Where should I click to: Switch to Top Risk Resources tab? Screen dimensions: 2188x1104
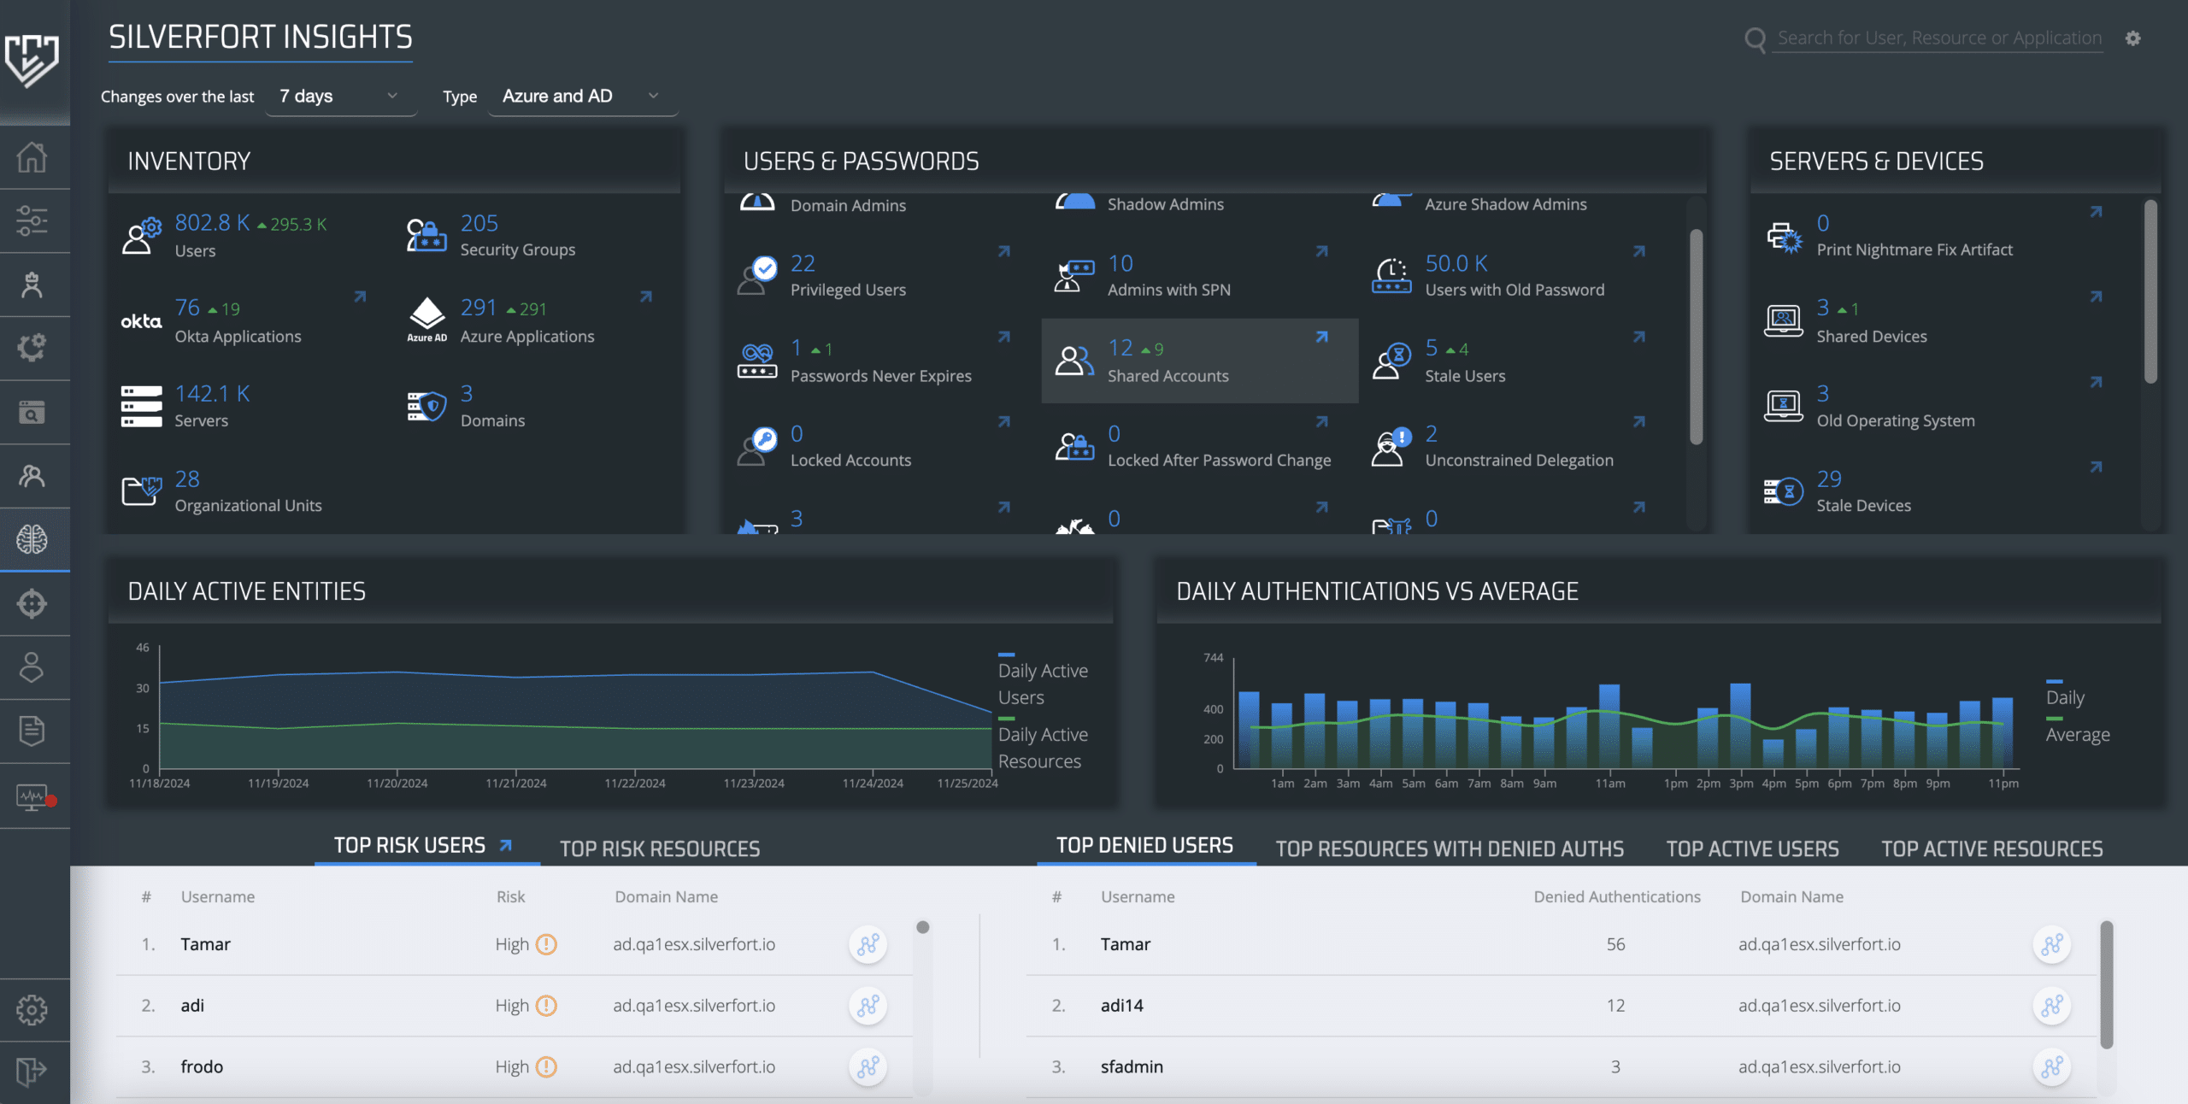[x=660, y=849]
